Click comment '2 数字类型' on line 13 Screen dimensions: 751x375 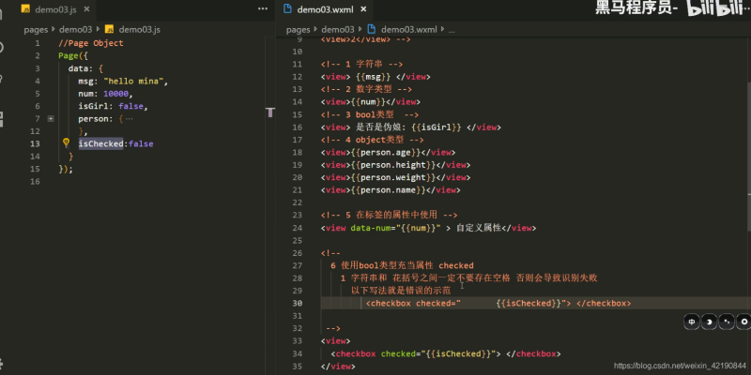(369, 89)
